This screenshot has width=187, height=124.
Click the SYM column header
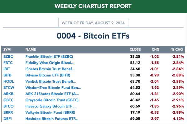point(7,49)
